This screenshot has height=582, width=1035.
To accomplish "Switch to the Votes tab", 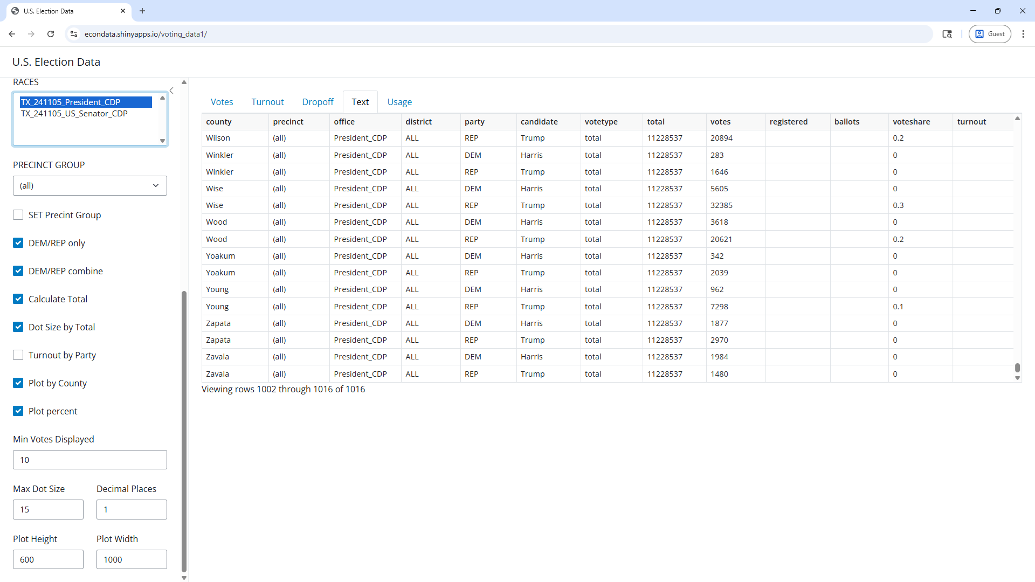I will coord(222,102).
